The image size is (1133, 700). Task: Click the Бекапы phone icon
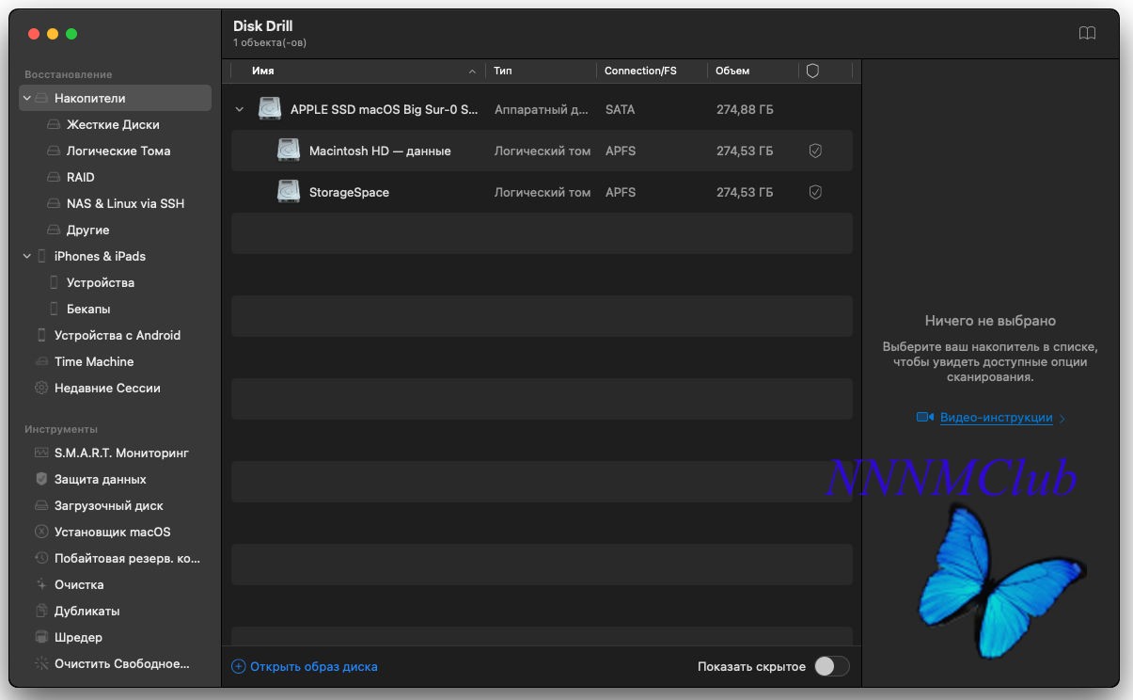click(54, 309)
